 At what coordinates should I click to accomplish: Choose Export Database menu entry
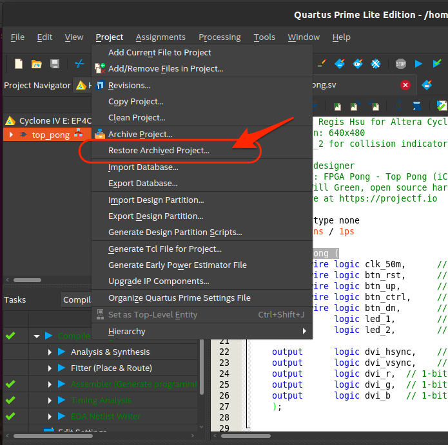pos(202,184)
